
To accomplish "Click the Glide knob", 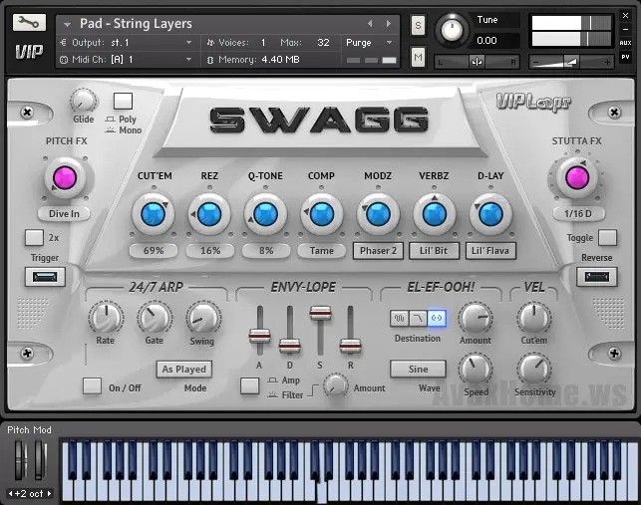I will pyautogui.click(x=84, y=102).
